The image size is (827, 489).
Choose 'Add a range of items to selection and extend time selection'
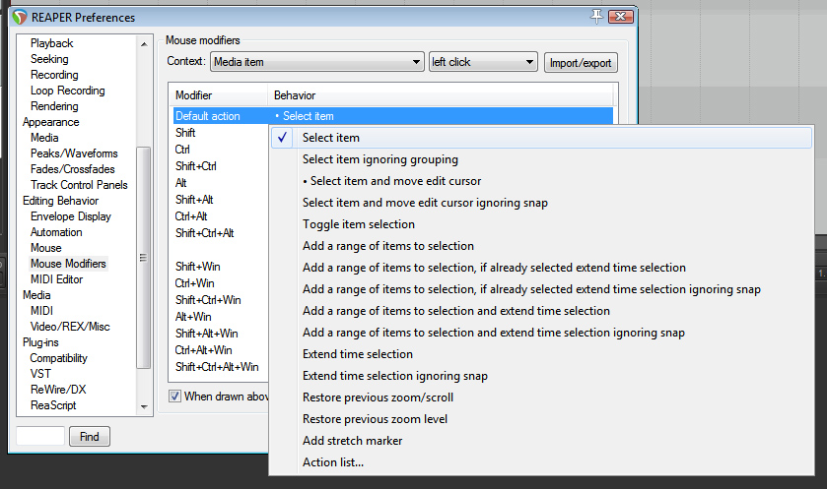click(542, 311)
